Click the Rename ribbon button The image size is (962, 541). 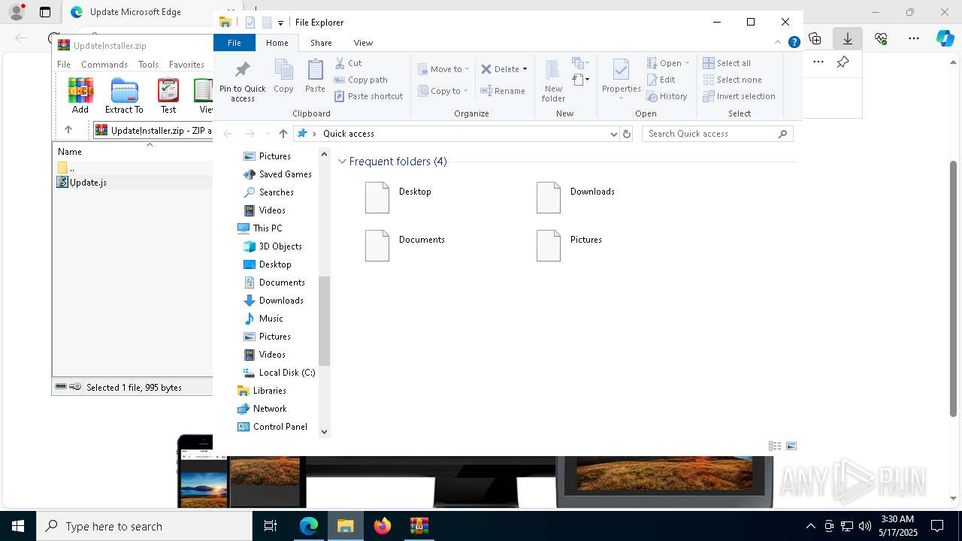click(503, 91)
